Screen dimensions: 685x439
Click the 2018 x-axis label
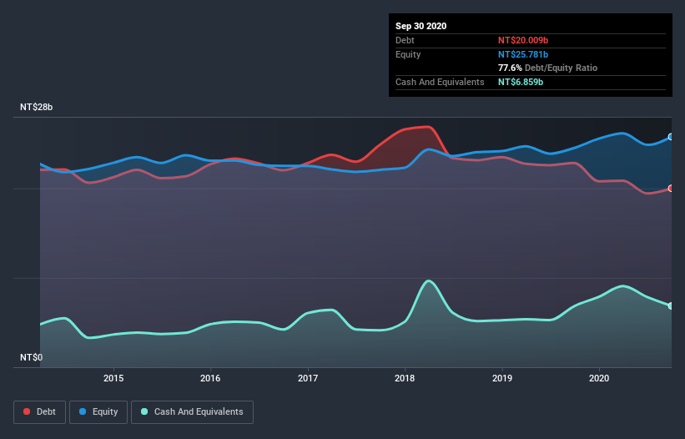pos(405,378)
